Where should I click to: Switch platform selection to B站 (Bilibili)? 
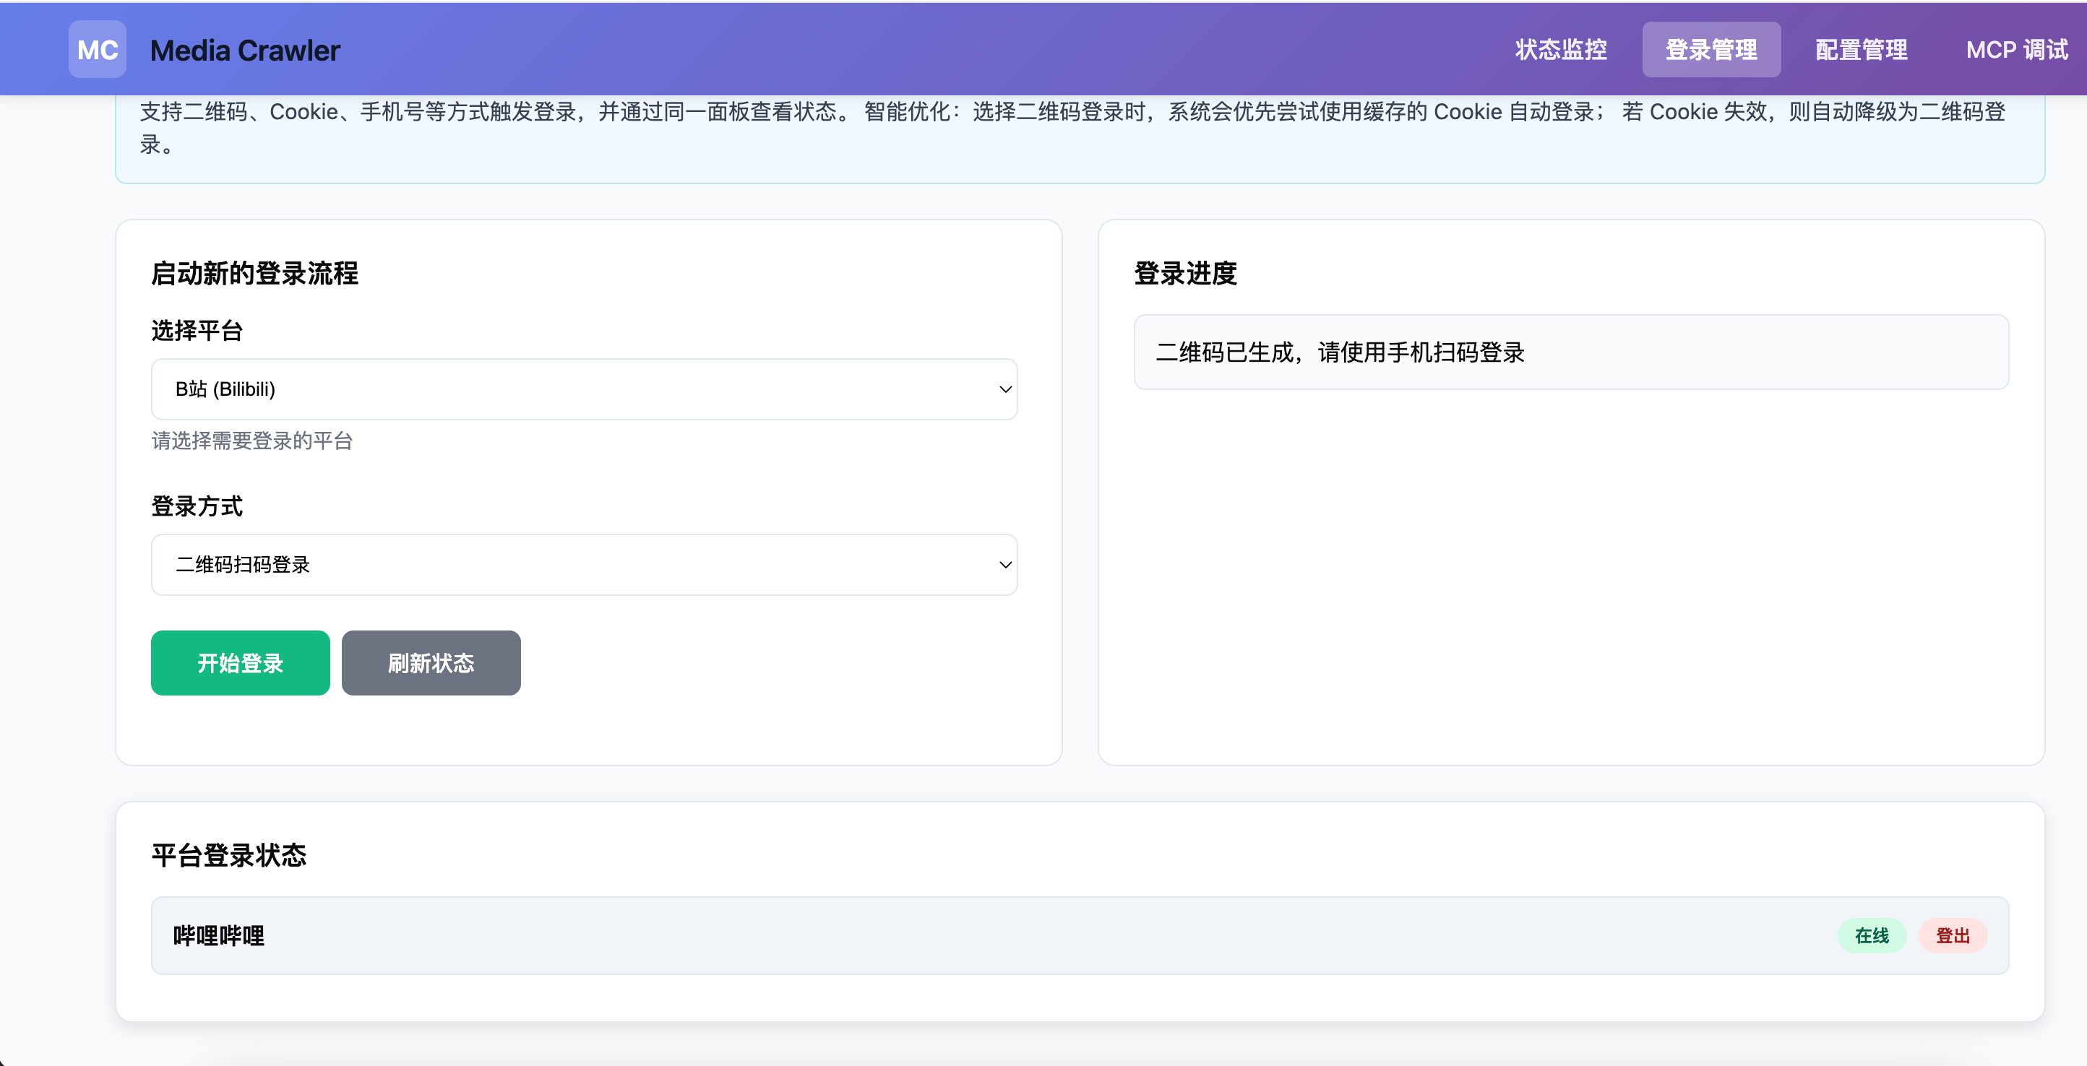pos(585,389)
